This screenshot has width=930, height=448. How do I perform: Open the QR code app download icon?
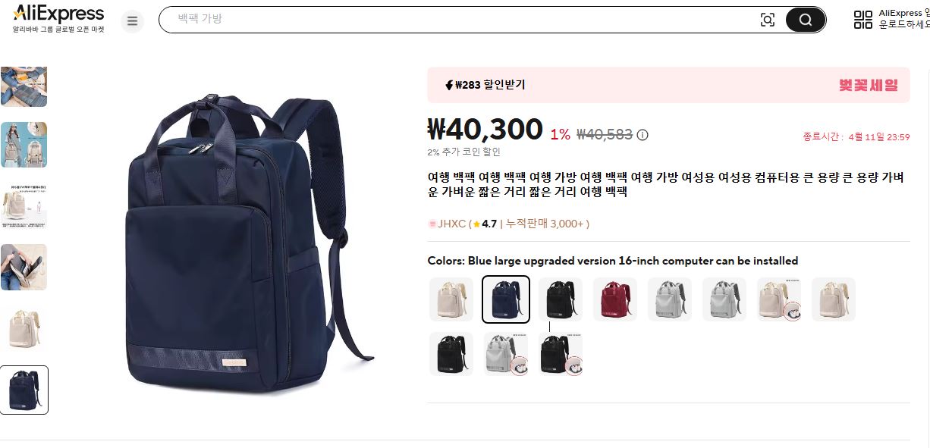coord(863,20)
